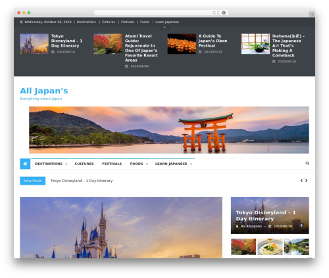Open a new browser tab

click(x=312, y=14)
